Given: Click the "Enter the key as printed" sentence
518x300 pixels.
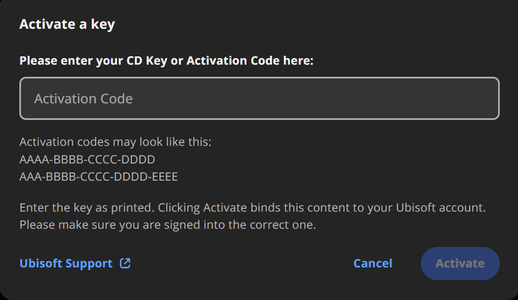Looking at the screenshot, I should pyautogui.click(x=87, y=208).
